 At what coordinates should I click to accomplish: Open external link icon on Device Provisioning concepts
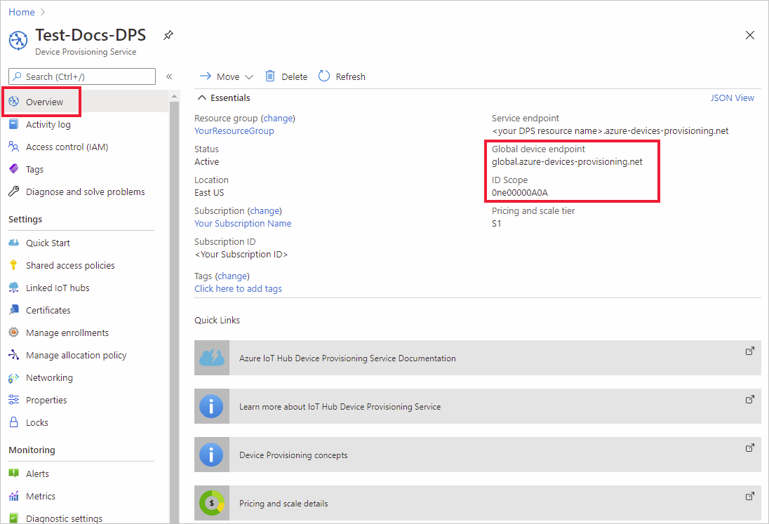point(750,448)
